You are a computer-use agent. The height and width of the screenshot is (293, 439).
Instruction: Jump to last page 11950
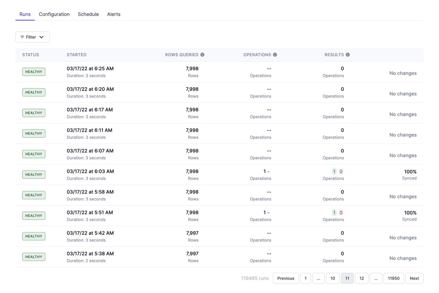click(x=394, y=278)
